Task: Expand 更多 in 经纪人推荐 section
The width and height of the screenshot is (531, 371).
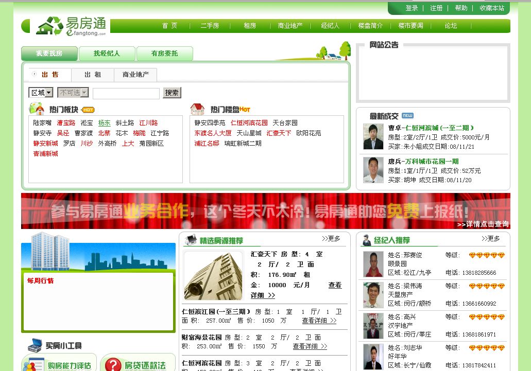Action: pyautogui.click(x=490, y=239)
